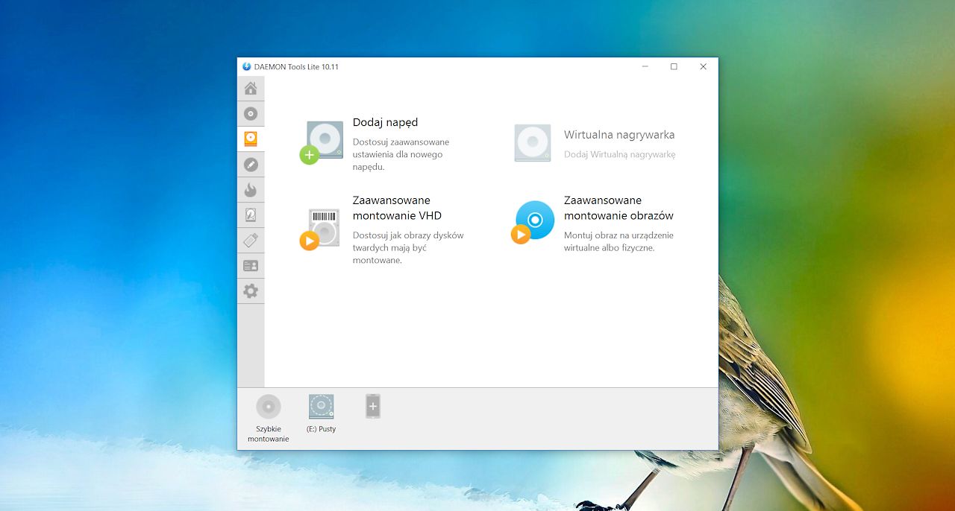The width and height of the screenshot is (955, 511).
Task: Click 'Dostosuj jak obrazy dysków twardych' description
Action: 408,247
